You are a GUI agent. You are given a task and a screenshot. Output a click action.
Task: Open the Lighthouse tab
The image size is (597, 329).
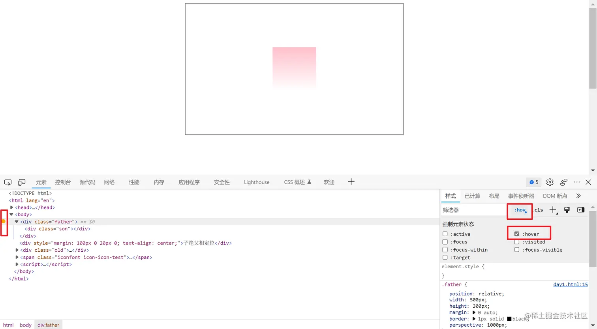pyautogui.click(x=257, y=182)
